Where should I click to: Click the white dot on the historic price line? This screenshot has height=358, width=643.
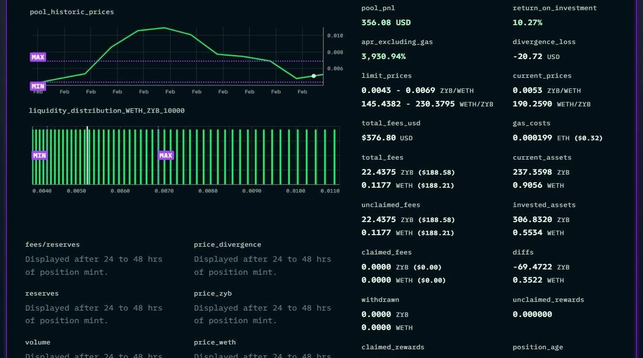point(314,76)
